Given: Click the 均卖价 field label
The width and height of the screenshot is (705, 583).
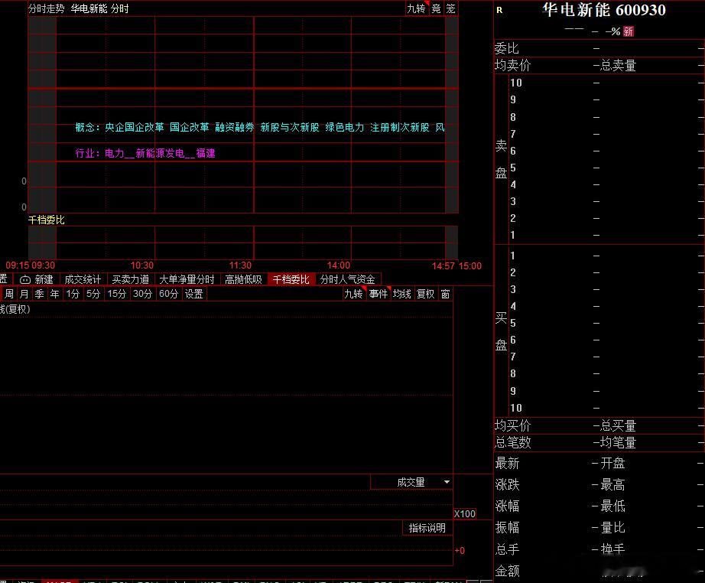Looking at the screenshot, I should click(512, 65).
